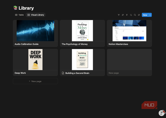This screenshot has height=118, width=166.
Task: Click the Library page heading
Action: click(x=26, y=8)
